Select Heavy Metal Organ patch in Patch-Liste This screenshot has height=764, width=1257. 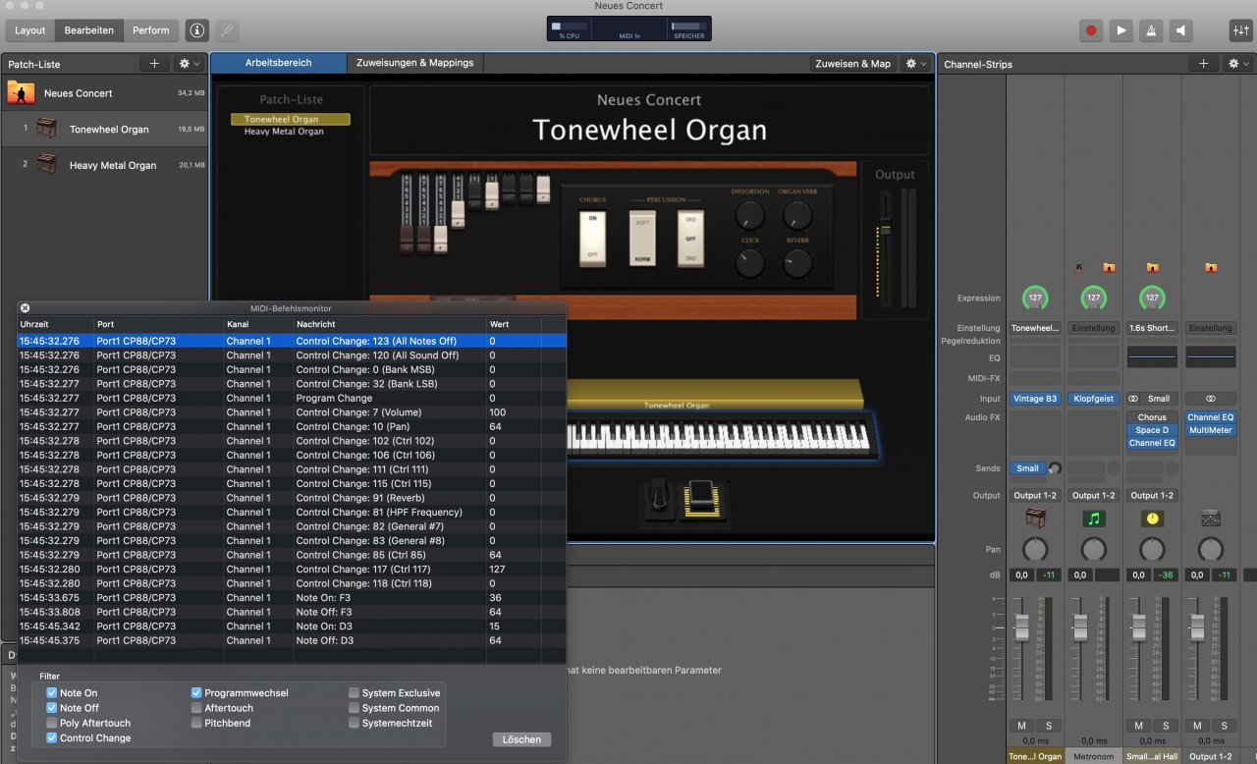point(104,165)
